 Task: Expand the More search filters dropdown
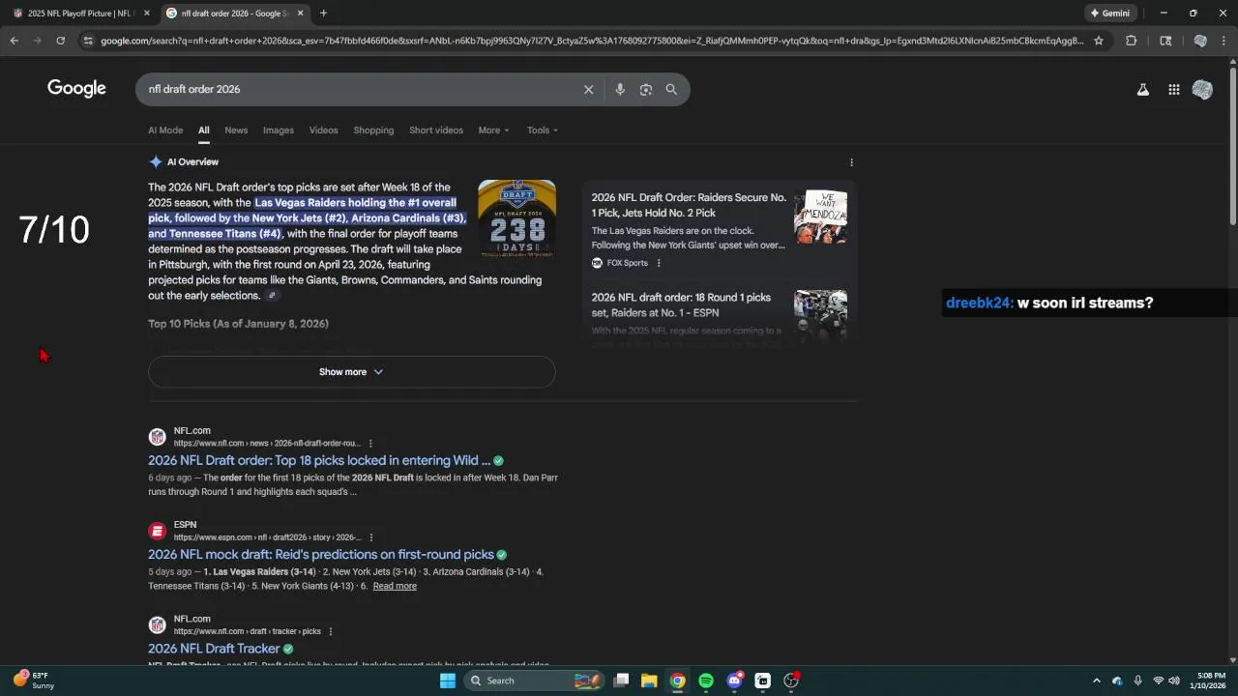(493, 130)
